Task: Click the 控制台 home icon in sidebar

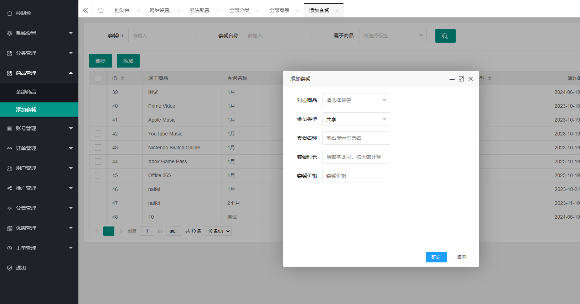Action: [10, 13]
